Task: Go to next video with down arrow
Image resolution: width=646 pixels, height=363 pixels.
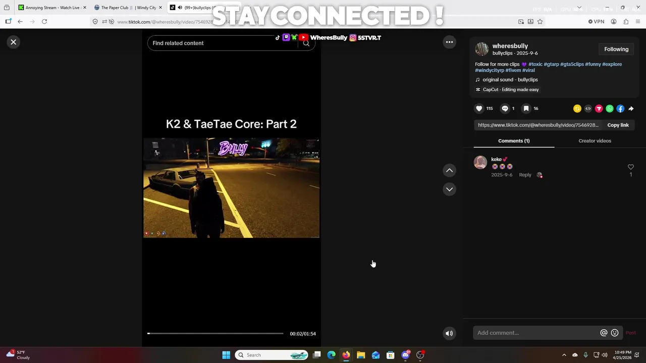Action: 449,189
